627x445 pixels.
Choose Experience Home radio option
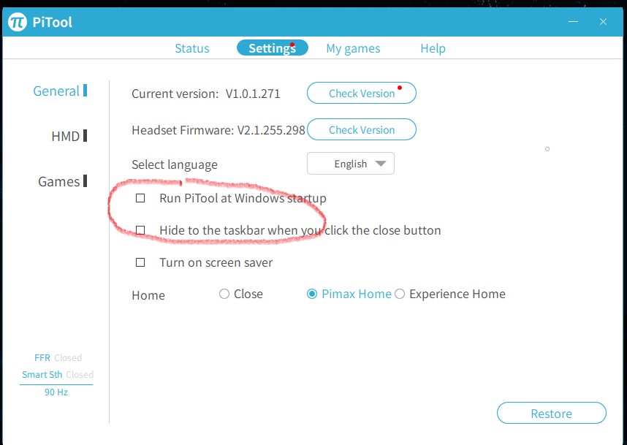tap(400, 294)
